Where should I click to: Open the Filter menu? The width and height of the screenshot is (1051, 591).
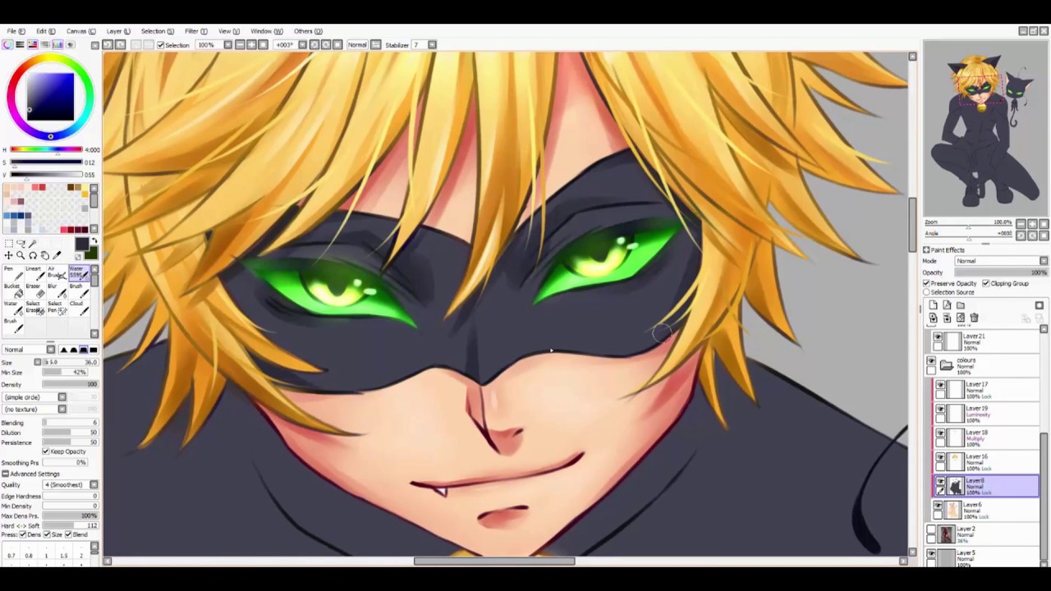tap(195, 31)
